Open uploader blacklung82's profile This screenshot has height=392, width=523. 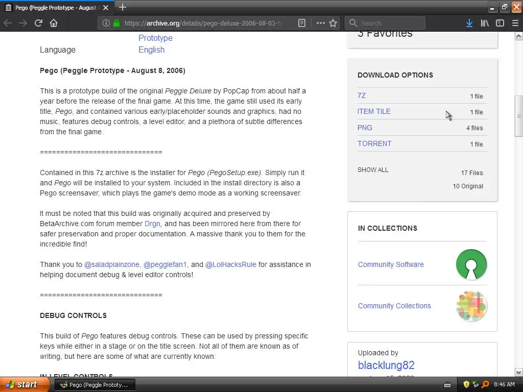pos(386,365)
